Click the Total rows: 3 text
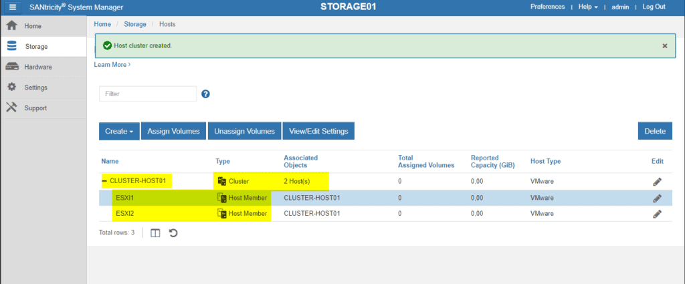This screenshot has width=685, height=284. coord(116,233)
